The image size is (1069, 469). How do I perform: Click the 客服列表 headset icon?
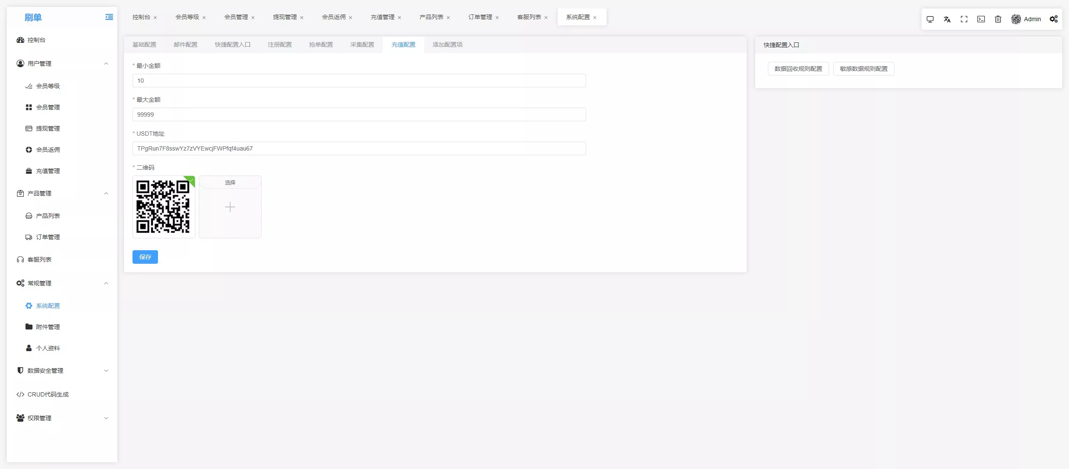click(20, 260)
